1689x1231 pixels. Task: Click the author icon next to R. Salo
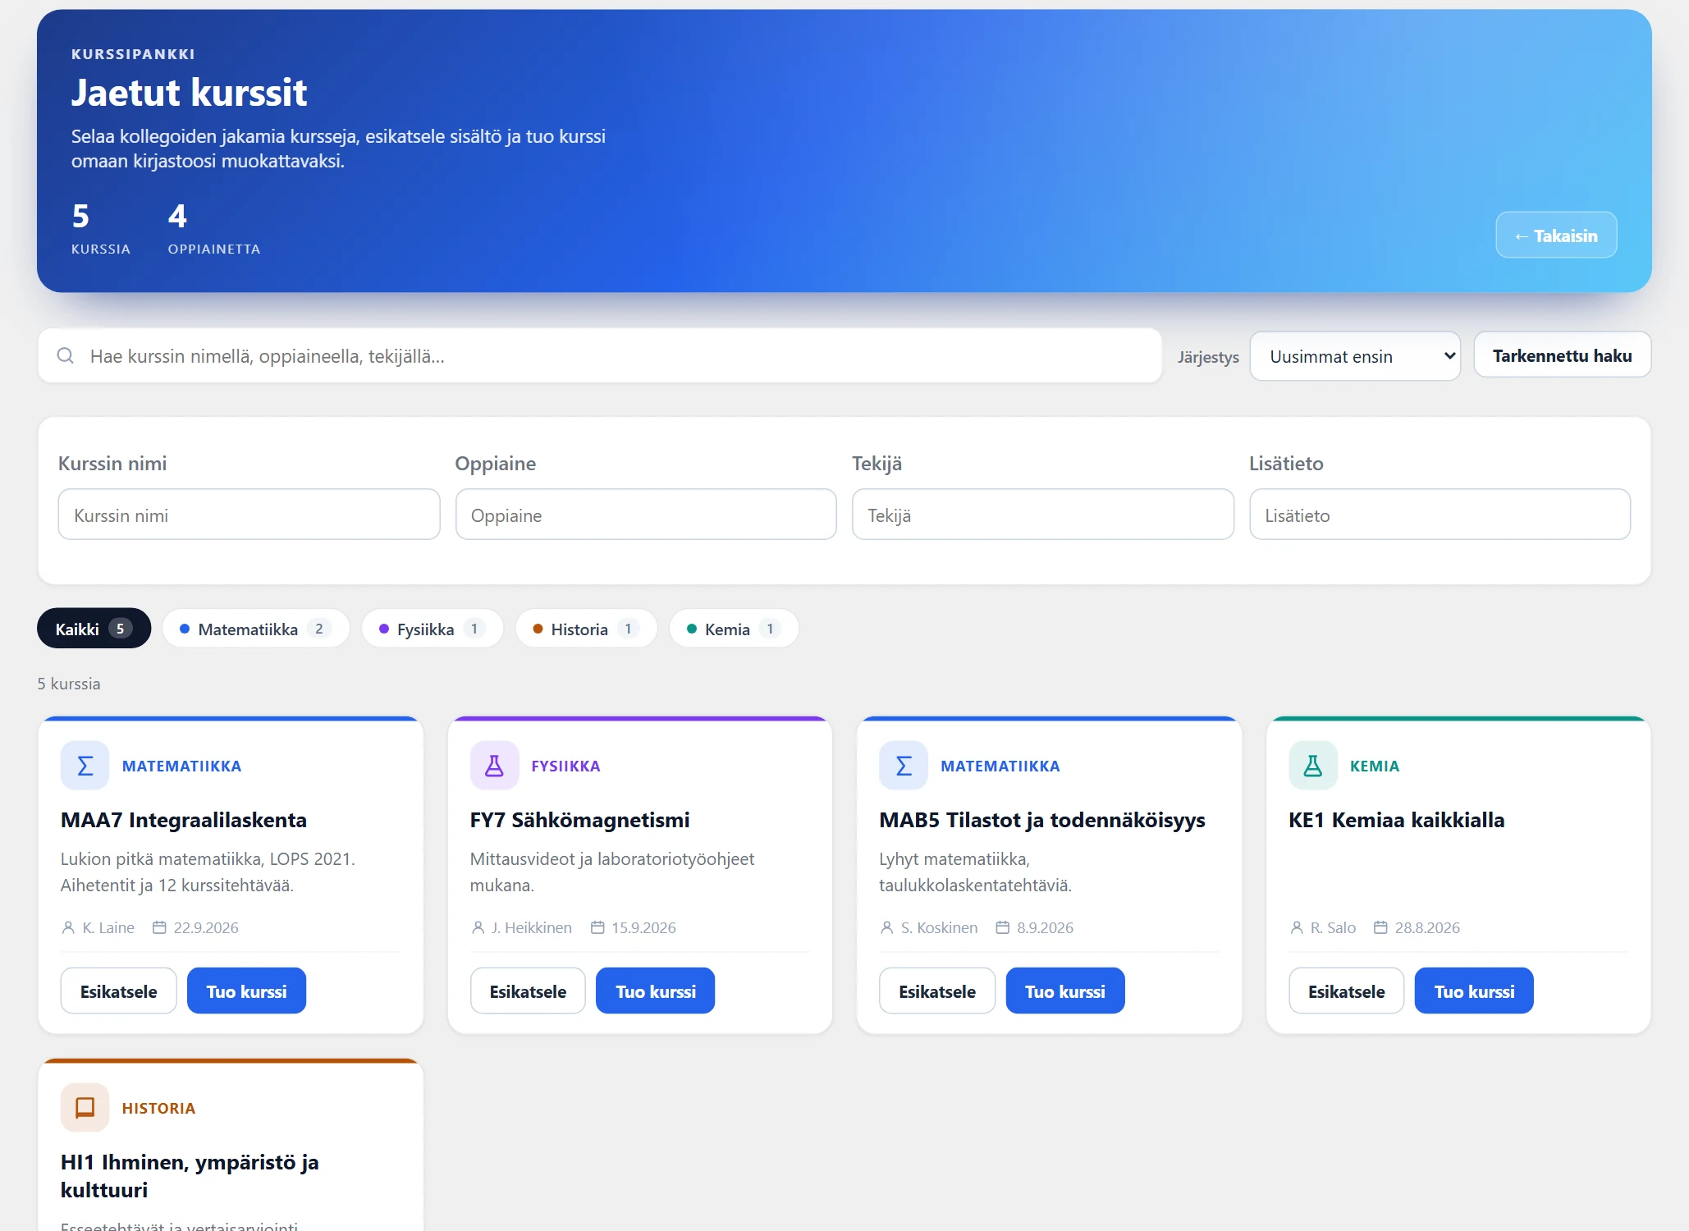(1297, 927)
